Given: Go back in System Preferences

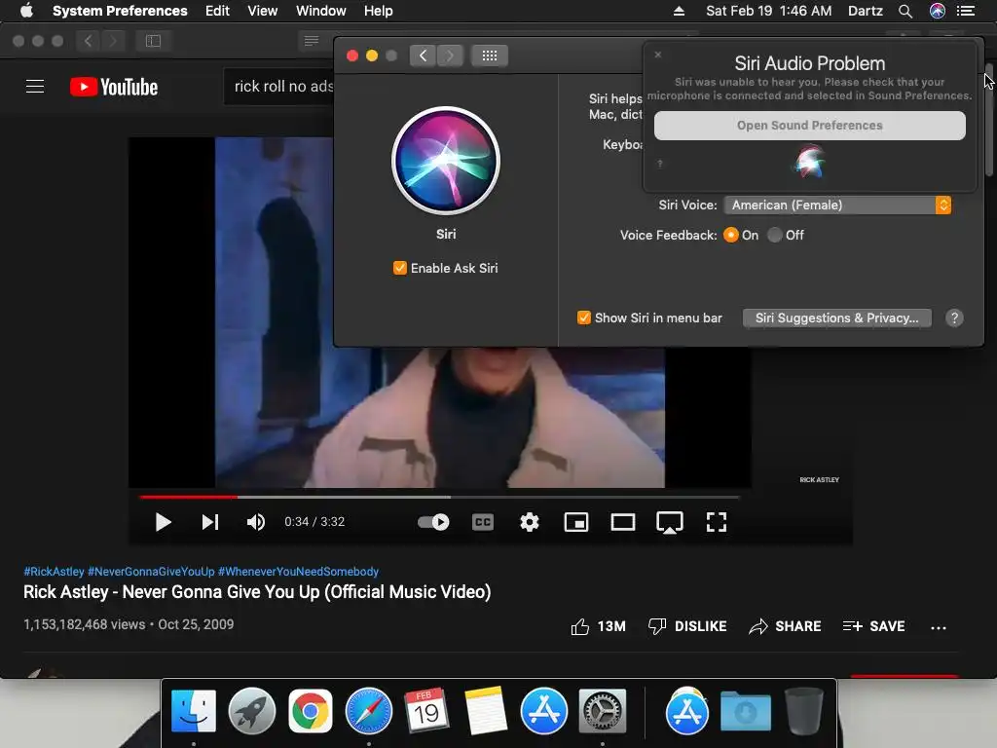Looking at the screenshot, I should tap(423, 56).
